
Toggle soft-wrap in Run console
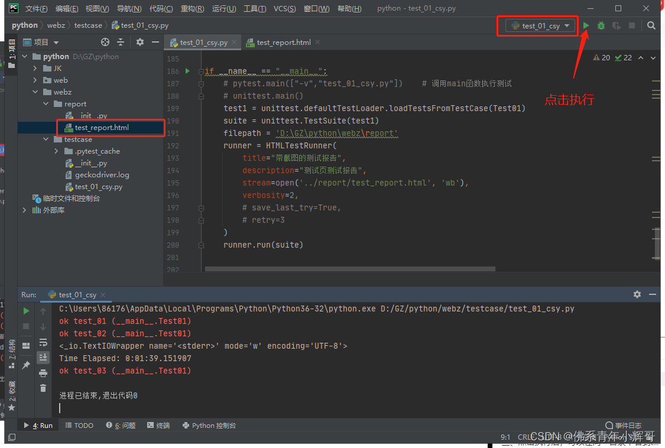pyautogui.click(x=43, y=342)
